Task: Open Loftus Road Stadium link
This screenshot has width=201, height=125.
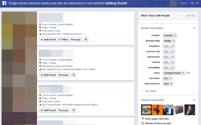Action: (72, 69)
